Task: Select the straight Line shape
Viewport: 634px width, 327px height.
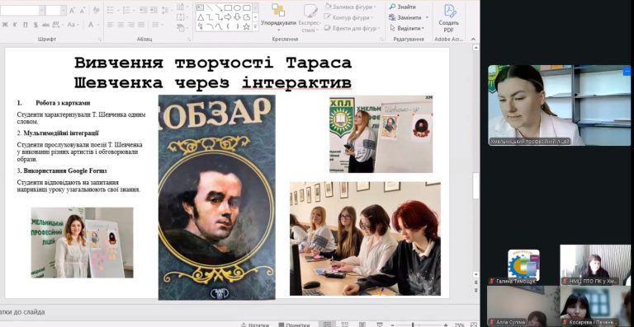Action: (x=209, y=7)
